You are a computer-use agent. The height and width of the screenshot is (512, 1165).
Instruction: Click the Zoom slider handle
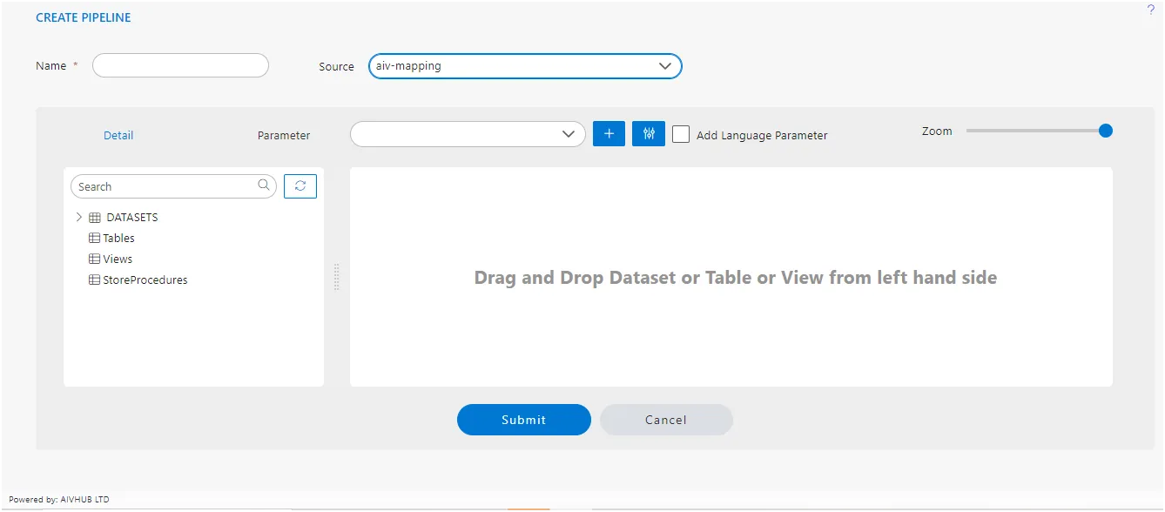(x=1106, y=131)
